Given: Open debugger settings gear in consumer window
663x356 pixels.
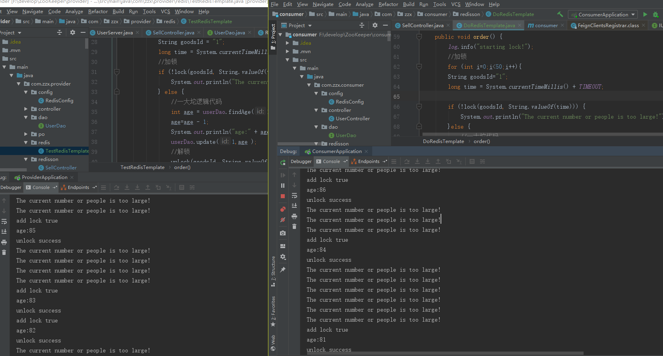Looking at the screenshot, I should [x=283, y=257].
